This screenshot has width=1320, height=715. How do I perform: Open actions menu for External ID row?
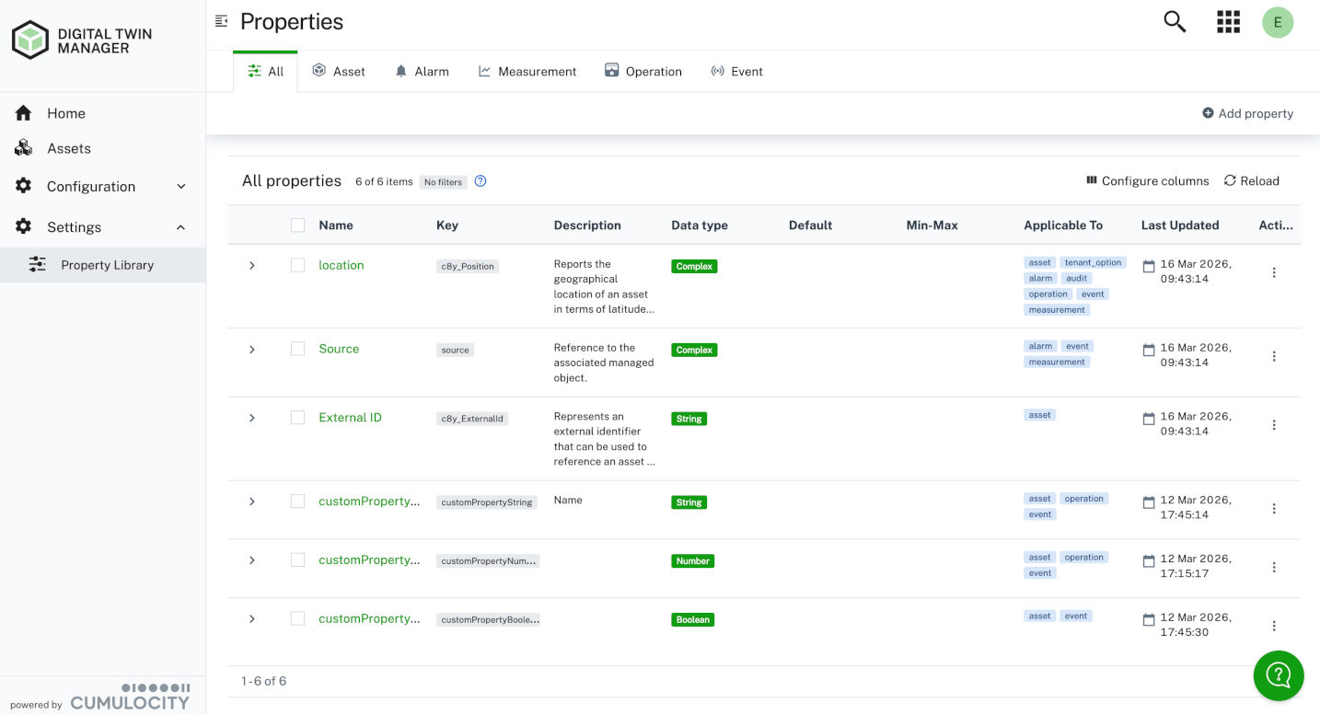tap(1274, 425)
